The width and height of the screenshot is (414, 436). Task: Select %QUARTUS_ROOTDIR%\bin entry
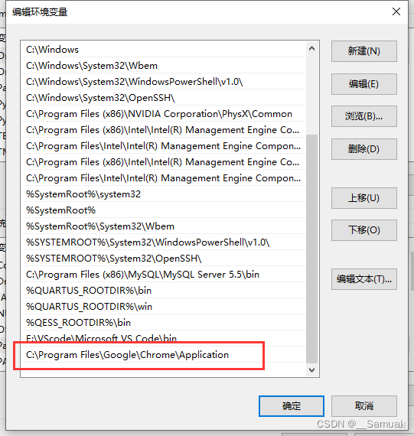[163, 291]
